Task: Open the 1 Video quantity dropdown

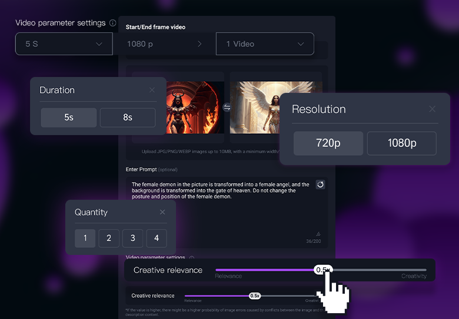Action: coord(265,44)
